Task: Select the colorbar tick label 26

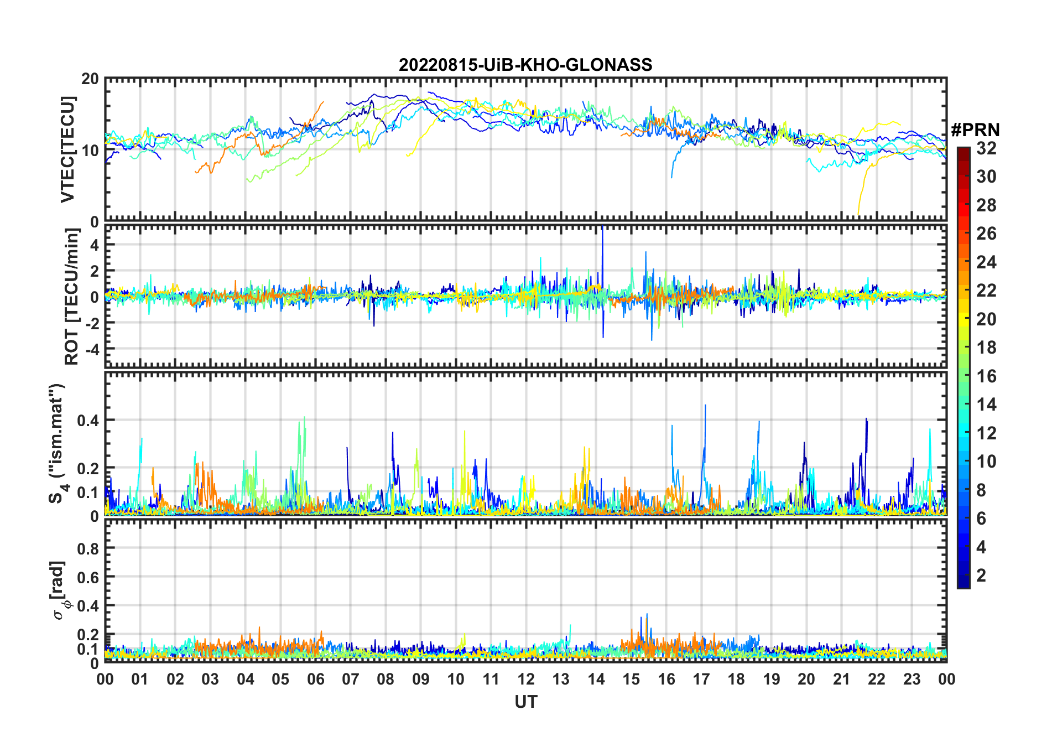Action: coord(986,234)
